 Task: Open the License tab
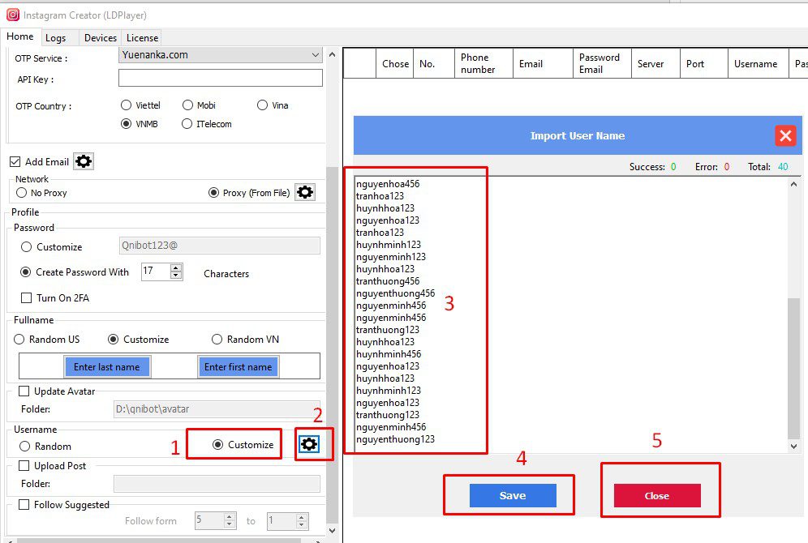click(142, 38)
